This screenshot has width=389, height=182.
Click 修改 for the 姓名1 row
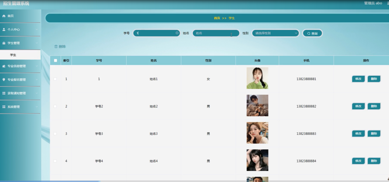click(x=358, y=79)
